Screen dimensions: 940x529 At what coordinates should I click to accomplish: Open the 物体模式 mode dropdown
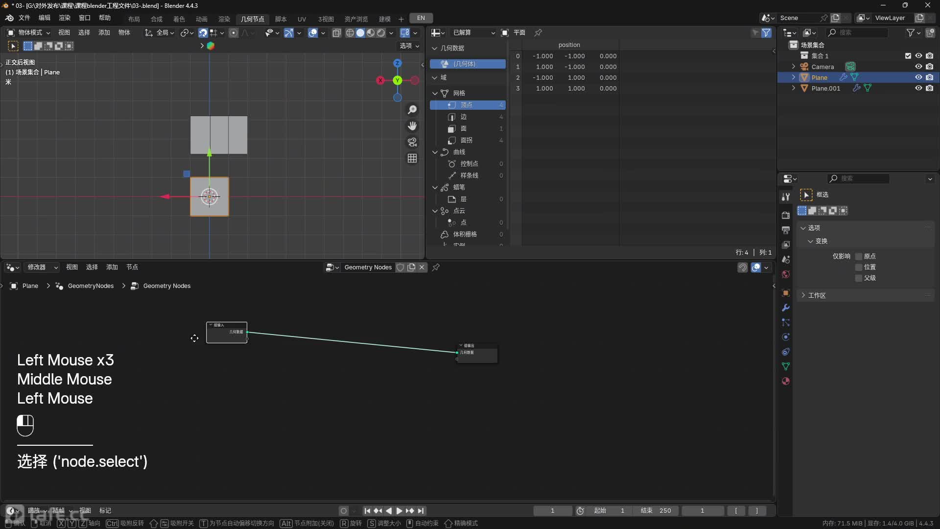click(x=28, y=33)
